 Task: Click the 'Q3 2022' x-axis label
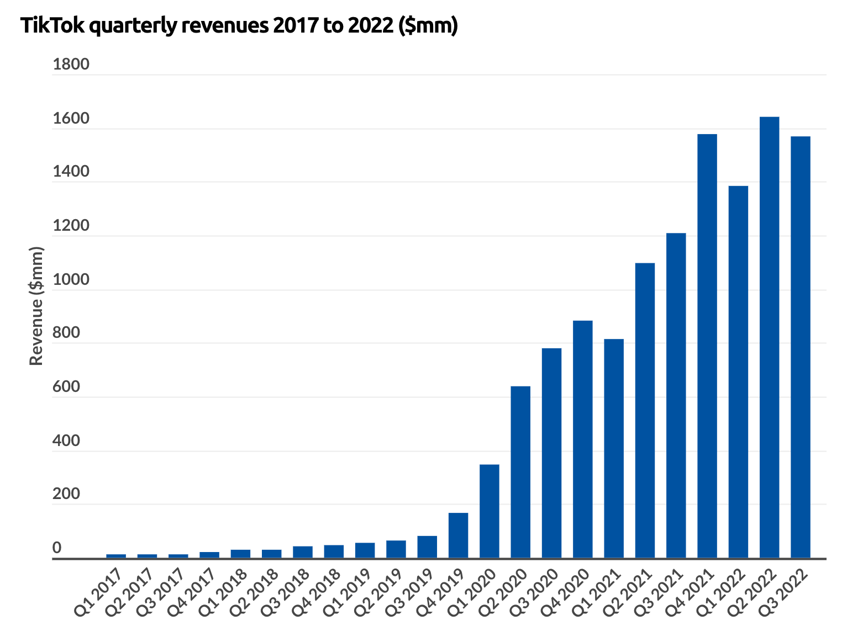pyautogui.click(x=783, y=593)
